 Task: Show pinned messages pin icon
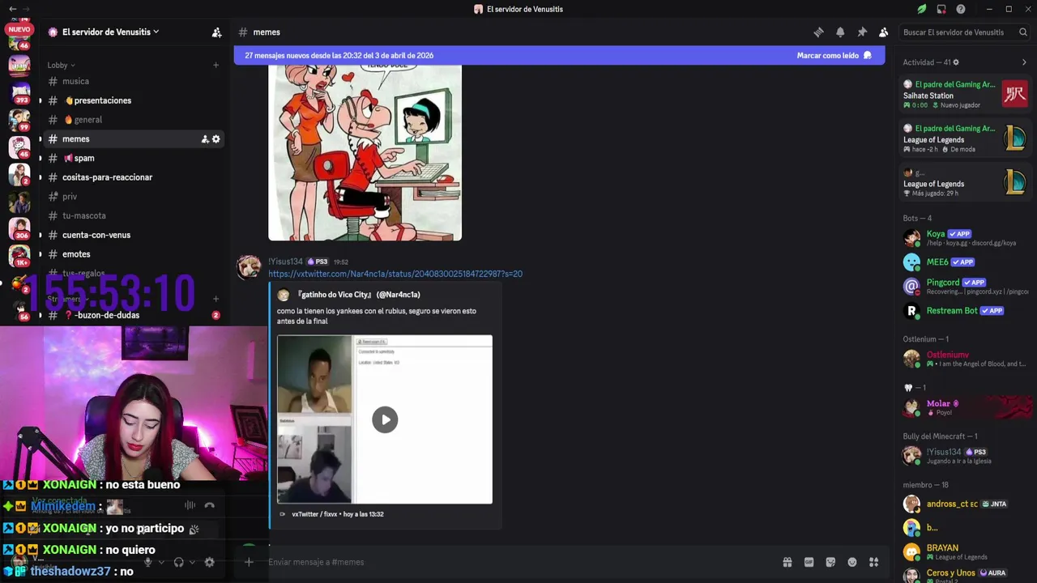click(x=862, y=32)
